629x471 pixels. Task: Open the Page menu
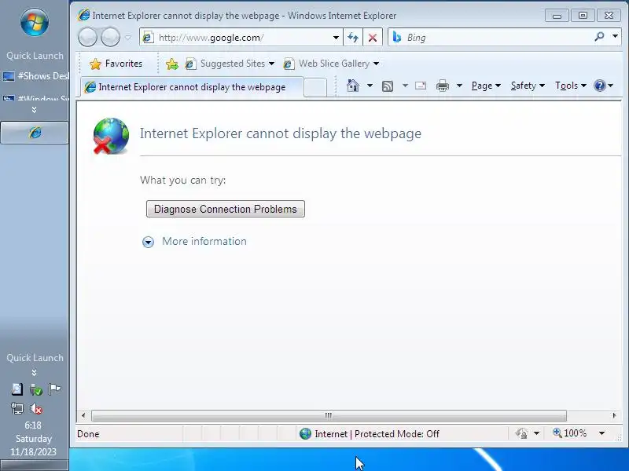[486, 86]
